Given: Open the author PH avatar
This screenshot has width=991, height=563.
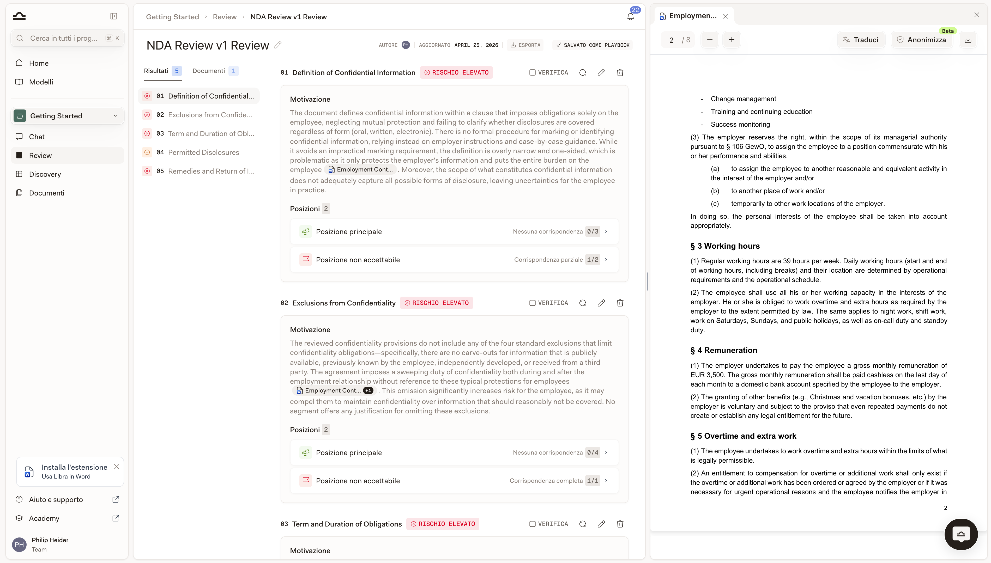Looking at the screenshot, I should tap(405, 45).
